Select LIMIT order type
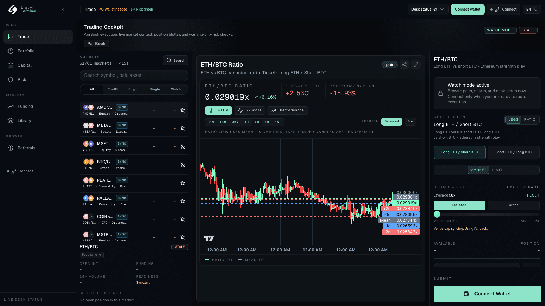Image resolution: width=545 pixels, height=306 pixels. click(497, 170)
